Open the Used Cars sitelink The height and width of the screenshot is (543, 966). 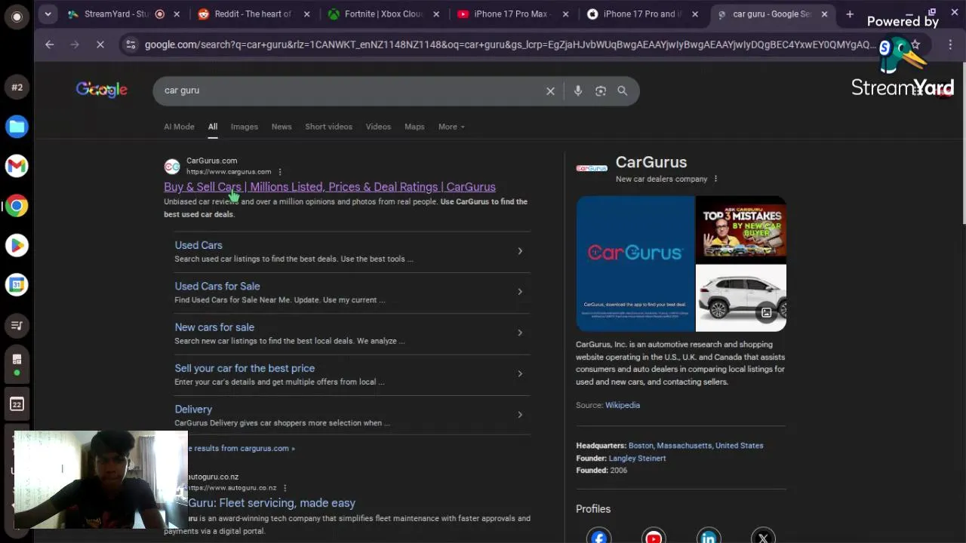pyautogui.click(x=198, y=245)
